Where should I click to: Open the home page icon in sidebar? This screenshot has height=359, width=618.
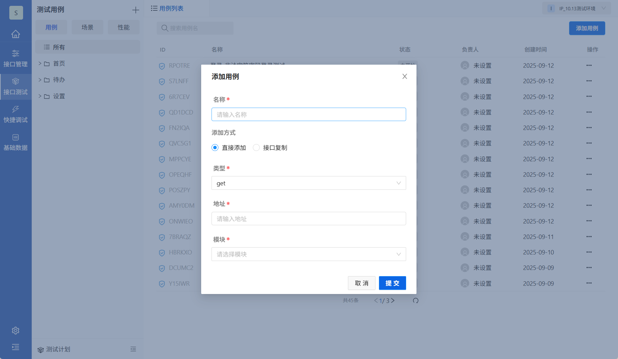click(16, 34)
